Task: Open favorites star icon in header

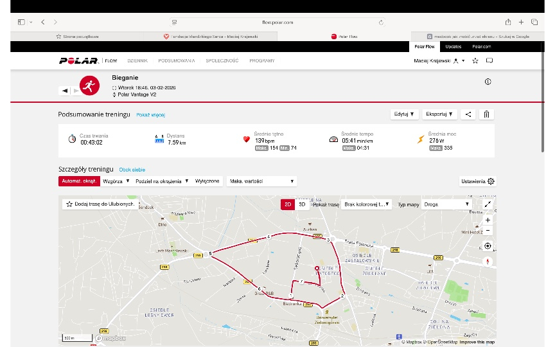Action: point(475,61)
